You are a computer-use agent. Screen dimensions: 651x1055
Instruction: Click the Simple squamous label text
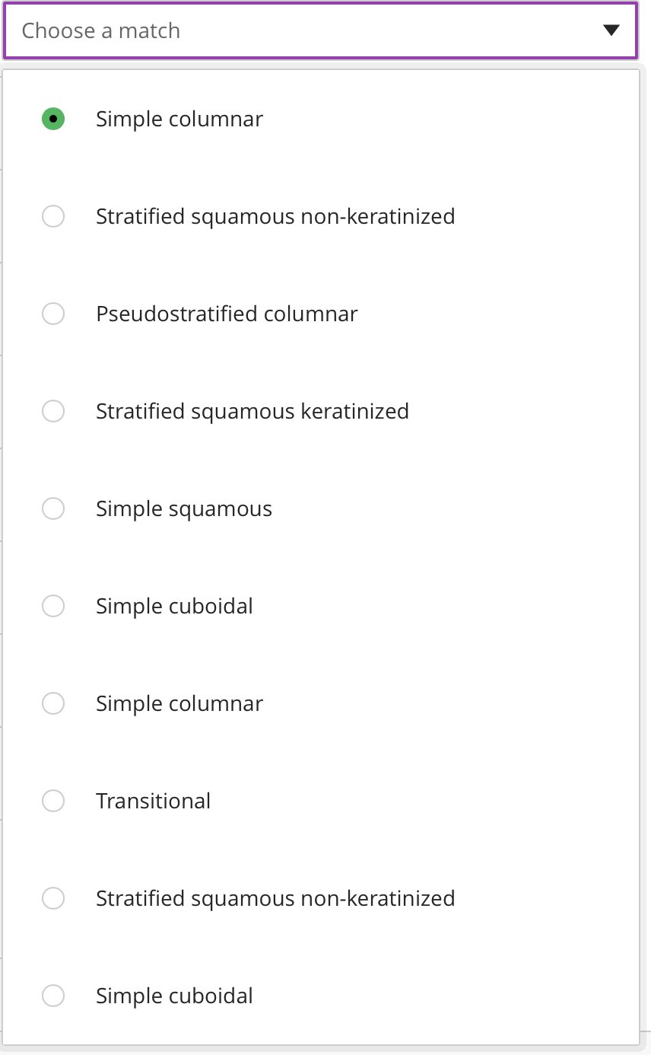pyautogui.click(x=183, y=508)
